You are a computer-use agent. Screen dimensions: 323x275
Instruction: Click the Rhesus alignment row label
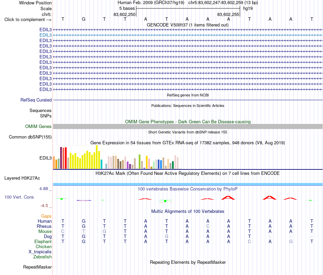pyautogui.click(x=44, y=226)
